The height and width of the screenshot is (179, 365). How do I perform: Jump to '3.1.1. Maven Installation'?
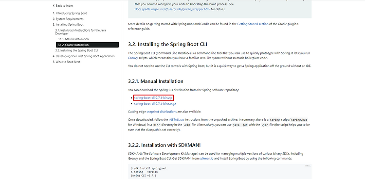(x=73, y=39)
